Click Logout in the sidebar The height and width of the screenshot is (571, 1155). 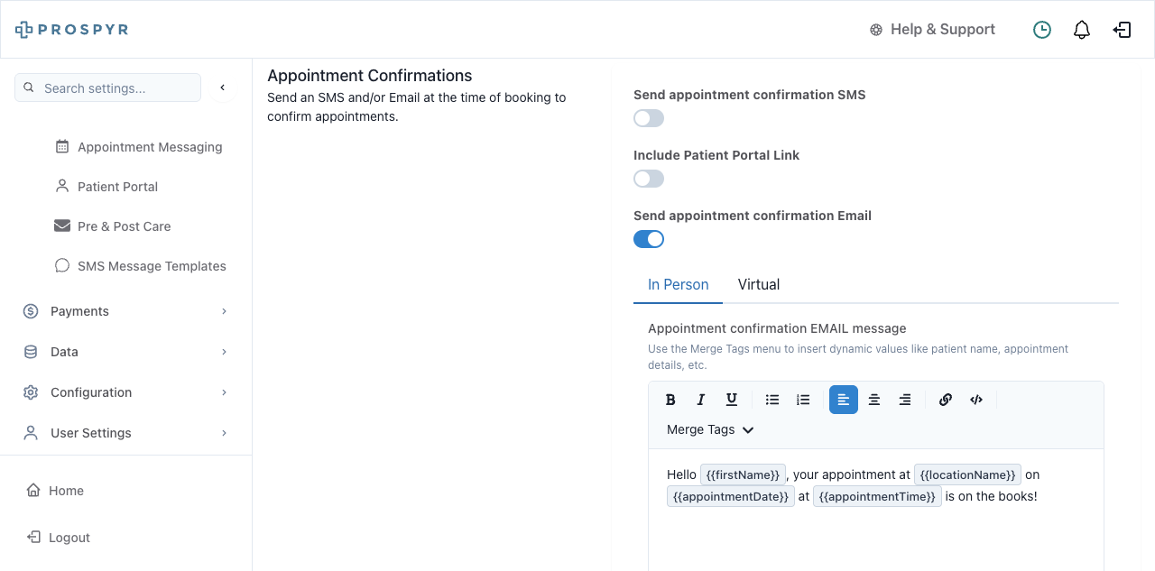click(60, 538)
